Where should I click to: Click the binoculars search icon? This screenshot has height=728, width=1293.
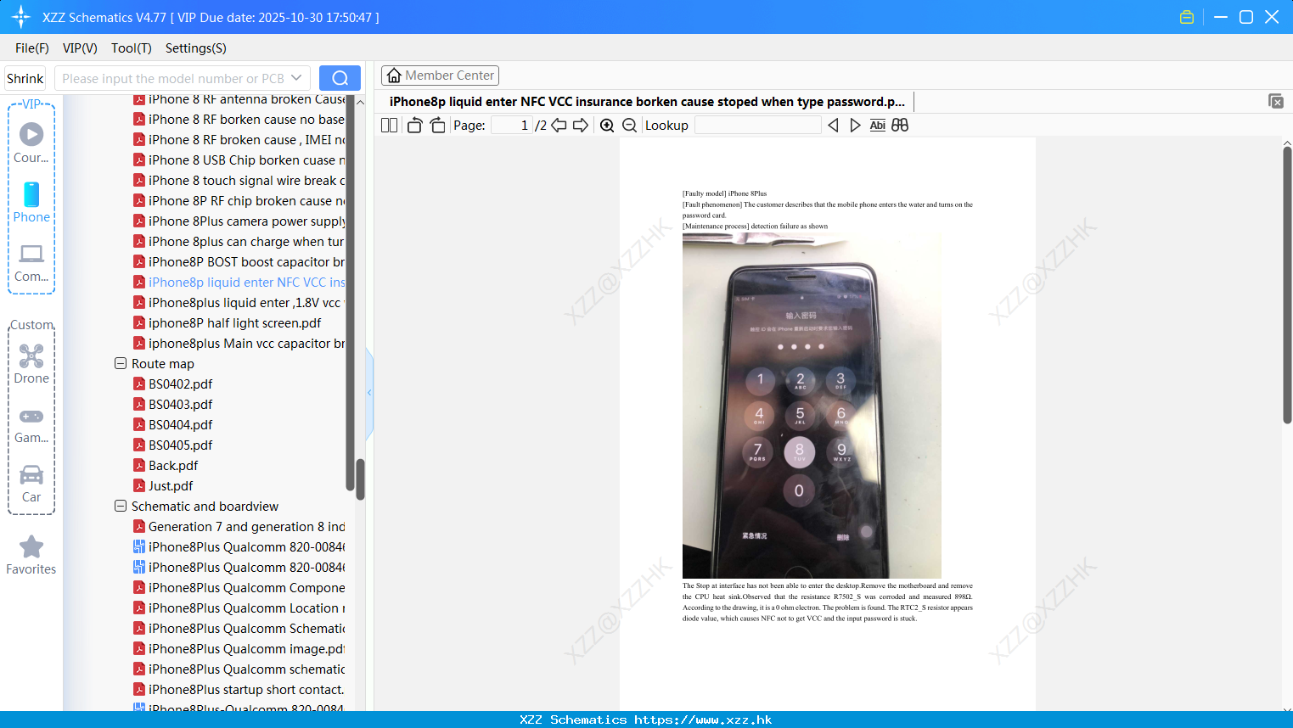coord(900,126)
